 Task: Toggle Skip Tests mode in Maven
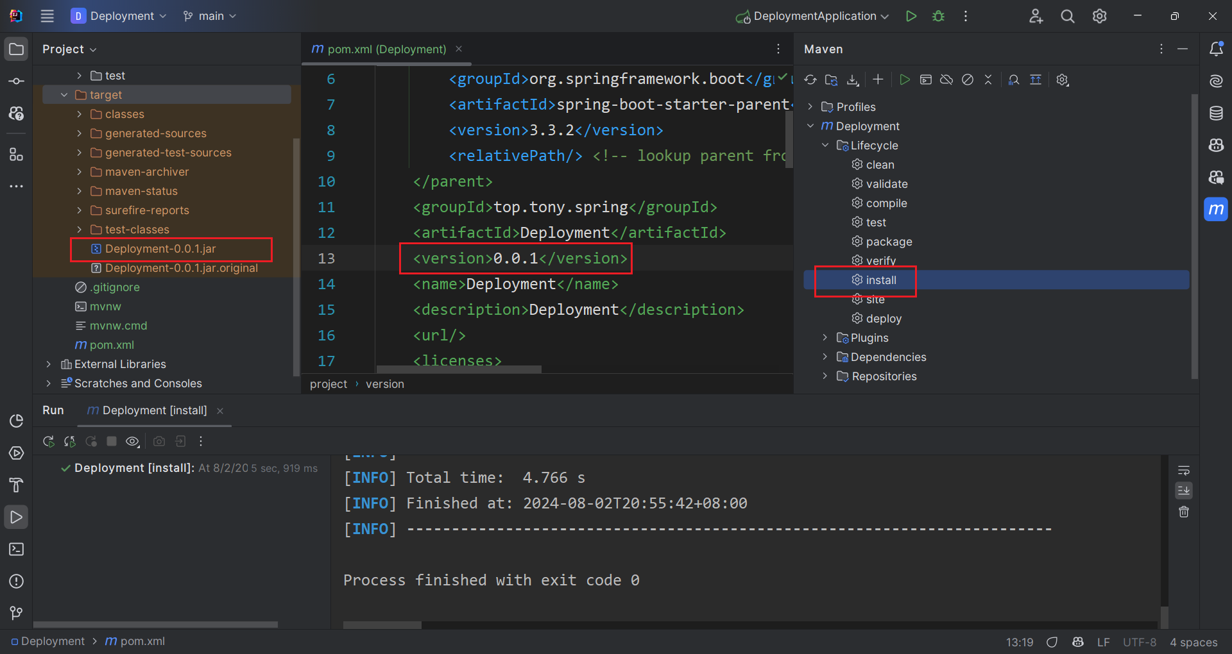pyautogui.click(x=968, y=80)
